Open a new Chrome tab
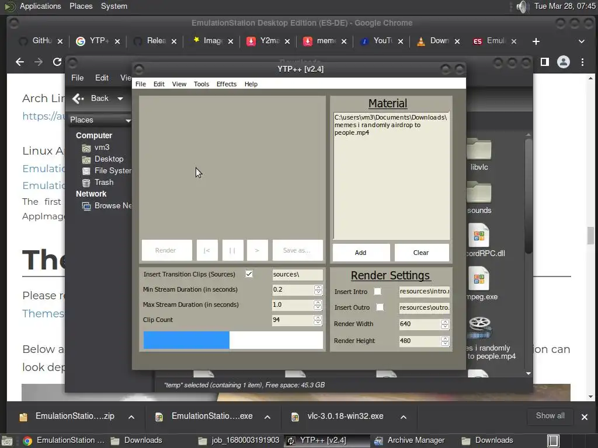The height and width of the screenshot is (448, 598). [x=536, y=41]
